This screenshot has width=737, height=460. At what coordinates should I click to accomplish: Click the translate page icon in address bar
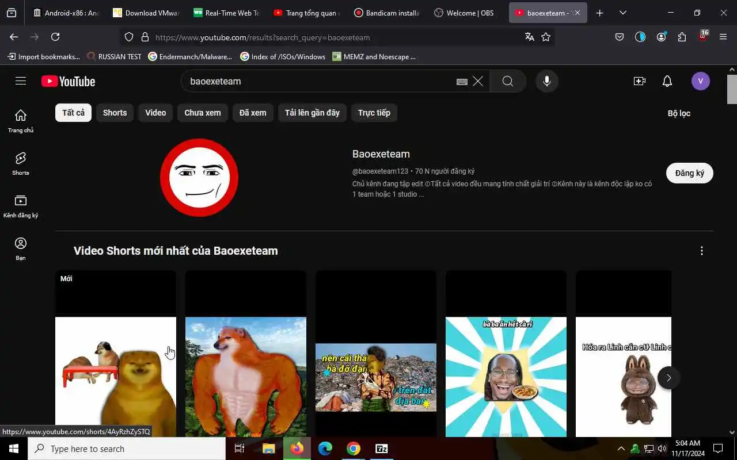click(530, 37)
